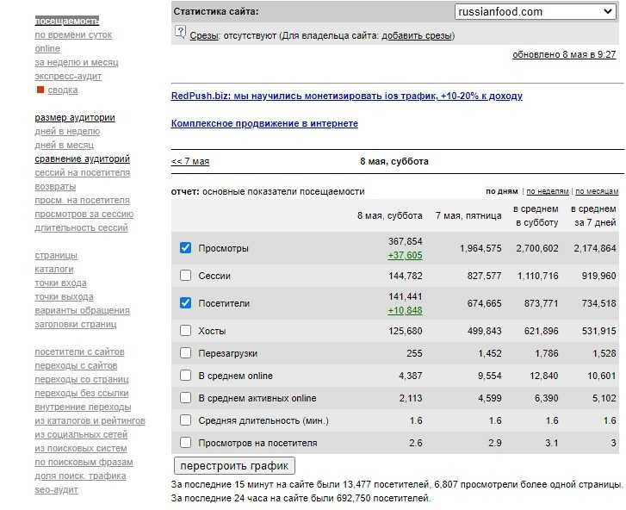Switch report to по неделям
The image size is (626, 510).
point(548,191)
